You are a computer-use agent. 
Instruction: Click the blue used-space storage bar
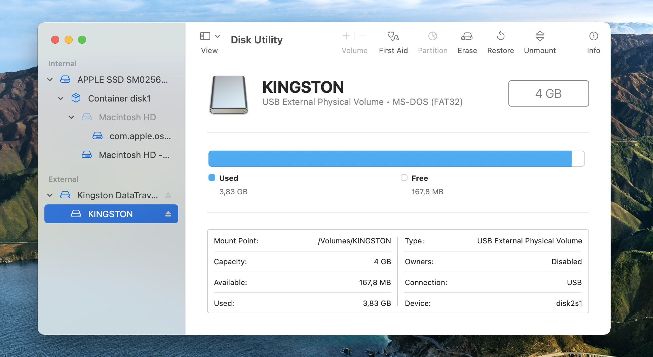[390, 159]
